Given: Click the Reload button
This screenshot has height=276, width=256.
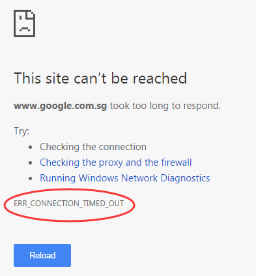Looking at the screenshot, I should (x=42, y=255).
